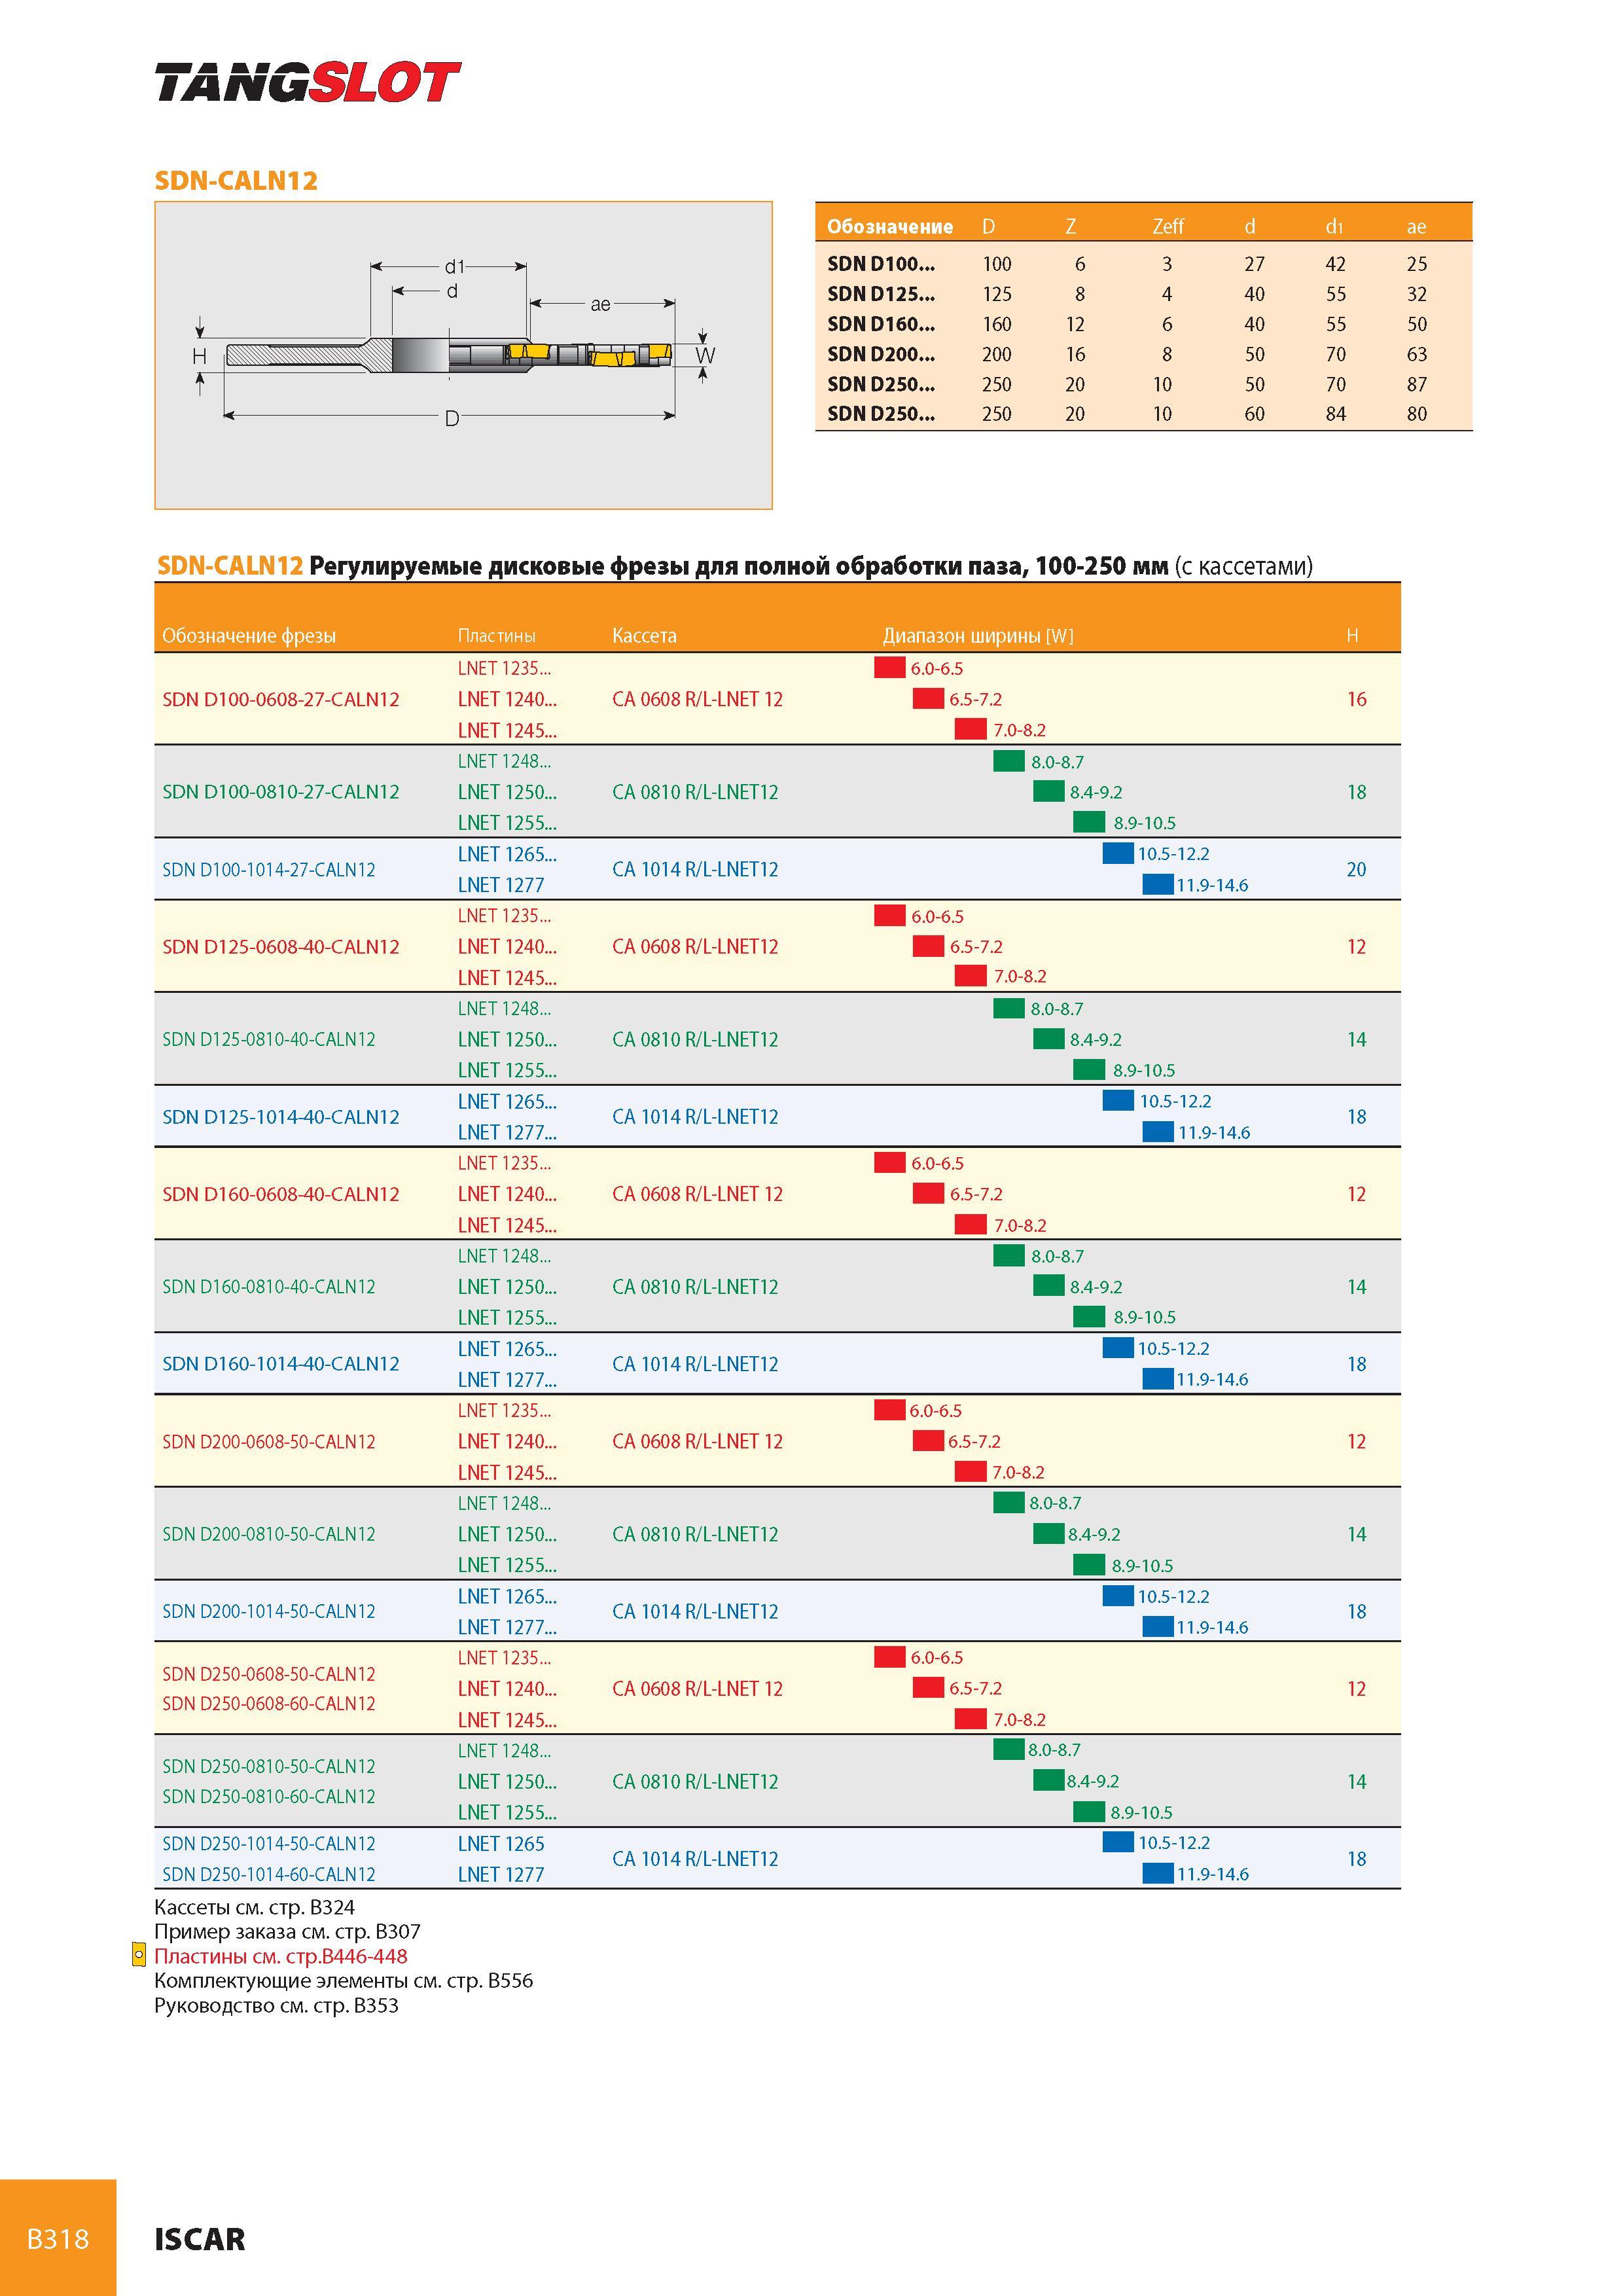Select CA 0810 R/L-LNET12 cassette in D125 row
Screen dimensions: 1623x2296
[x=695, y=1040]
